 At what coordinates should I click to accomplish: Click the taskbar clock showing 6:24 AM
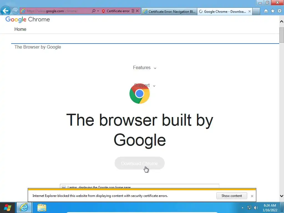pos(270,208)
